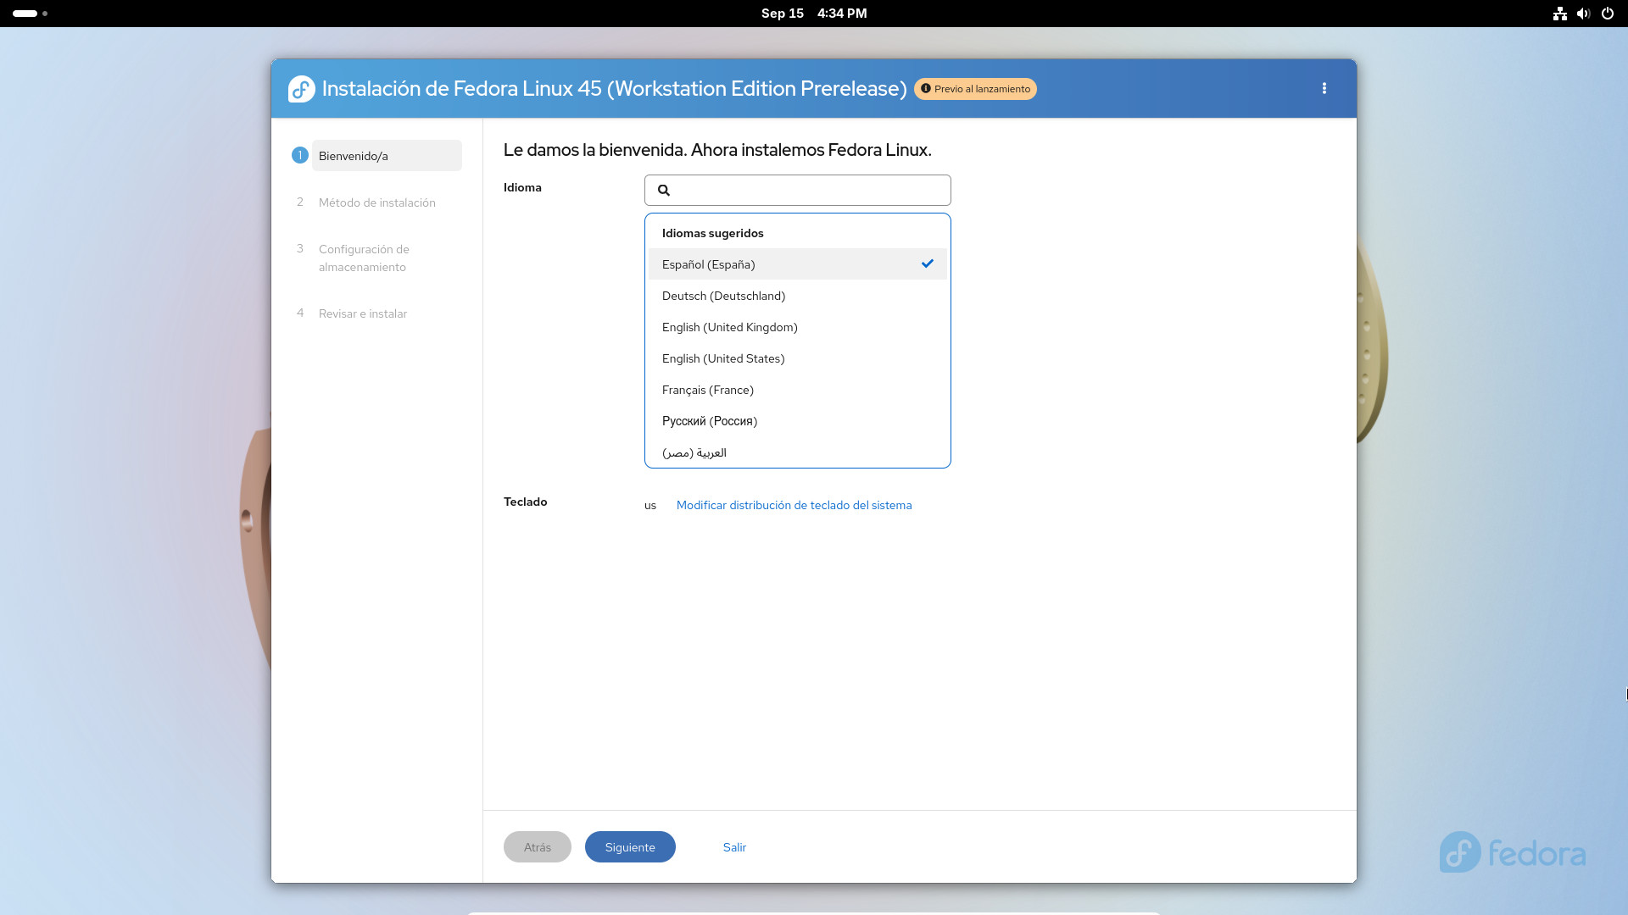Click the Activities workspace indicator in top bar

[x=30, y=14]
